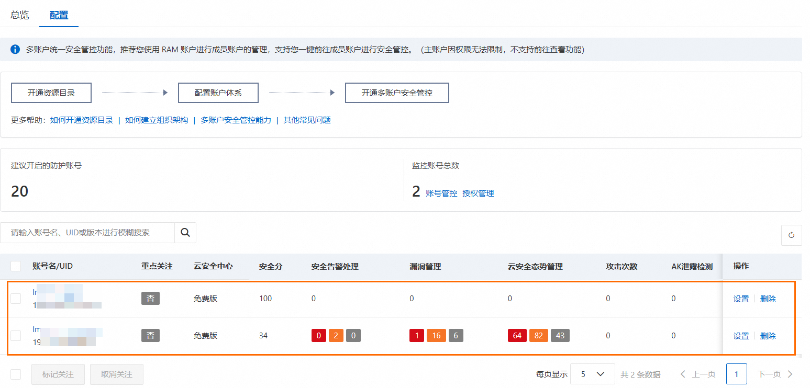Click red badge 1 under 漏洞管理
The height and width of the screenshot is (388, 810).
(x=417, y=335)
